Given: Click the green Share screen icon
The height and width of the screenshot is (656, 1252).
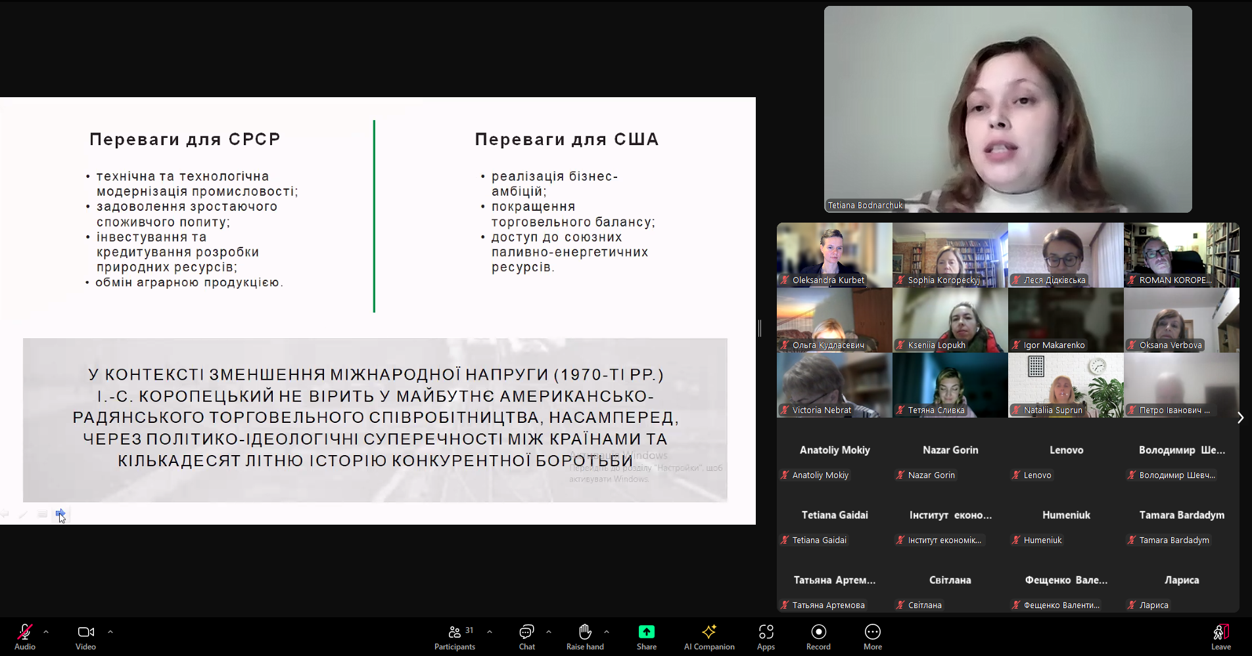Looking at the screenshot, I should pyautogui.click(x=646, y=632).
